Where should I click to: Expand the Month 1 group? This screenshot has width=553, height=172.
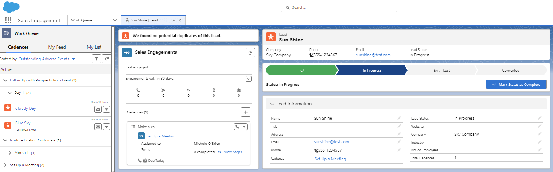coord(10,153)
